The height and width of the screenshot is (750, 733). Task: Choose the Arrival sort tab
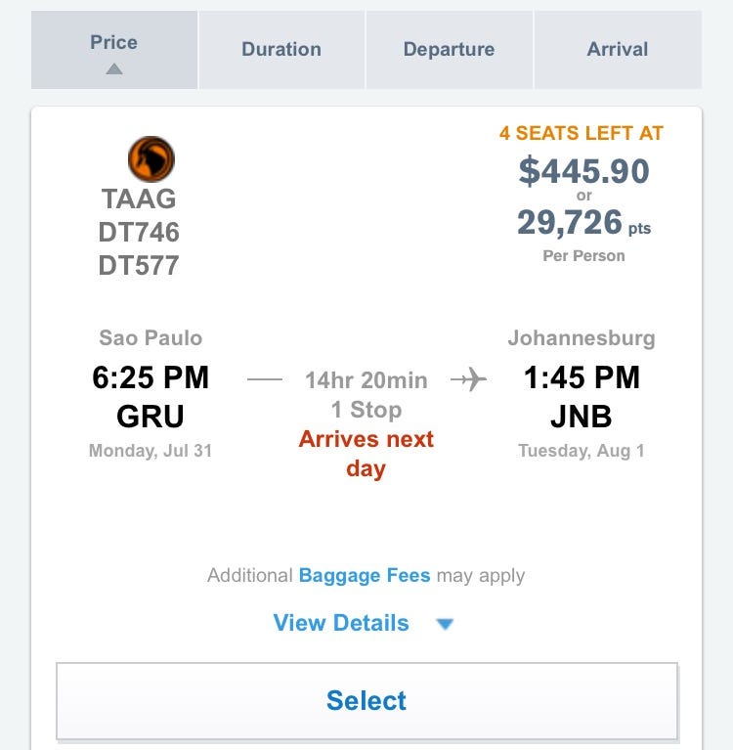[618, 50]
